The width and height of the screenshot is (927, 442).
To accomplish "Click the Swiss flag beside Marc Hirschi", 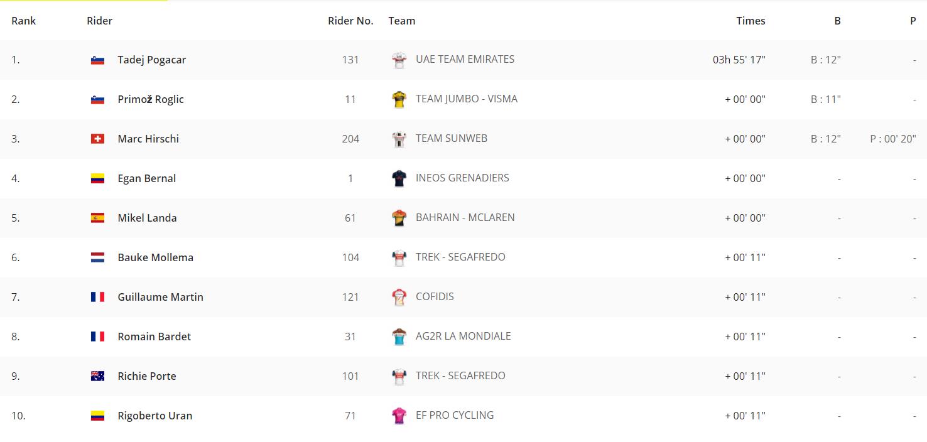I will [x=97, y=139].
